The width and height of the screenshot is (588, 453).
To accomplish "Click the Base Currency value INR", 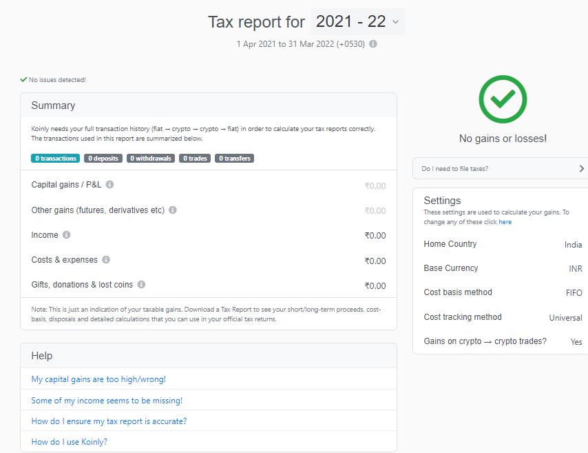I will click(575, 269).
